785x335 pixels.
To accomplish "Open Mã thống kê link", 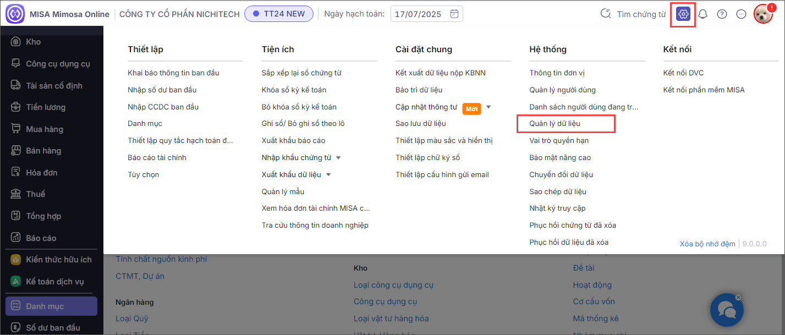I will pos(596,318).
